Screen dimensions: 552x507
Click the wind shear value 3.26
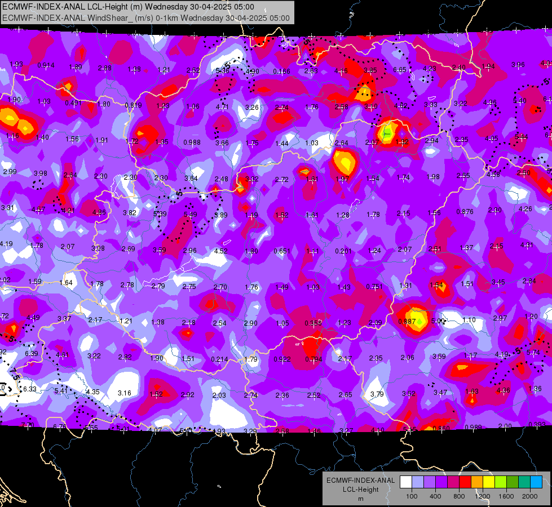pos(252,107)
